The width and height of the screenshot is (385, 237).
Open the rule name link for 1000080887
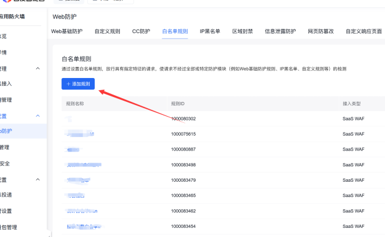tap(73, 149)
